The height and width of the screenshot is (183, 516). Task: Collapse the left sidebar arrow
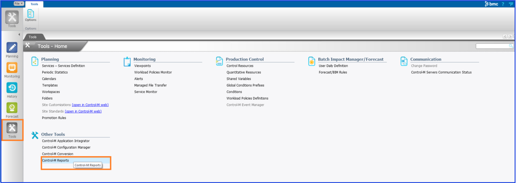pyautogui.click(x=19, y=35)
